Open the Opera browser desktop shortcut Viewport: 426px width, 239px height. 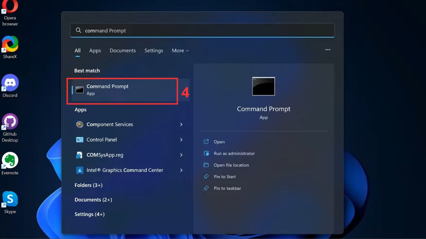(10, 8)
